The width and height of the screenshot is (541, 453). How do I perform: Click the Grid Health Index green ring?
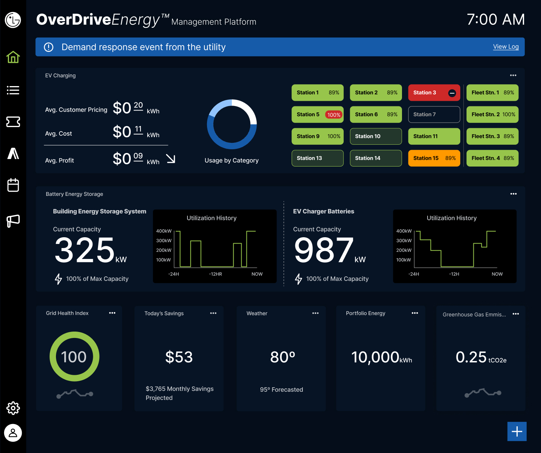point(74,356)
